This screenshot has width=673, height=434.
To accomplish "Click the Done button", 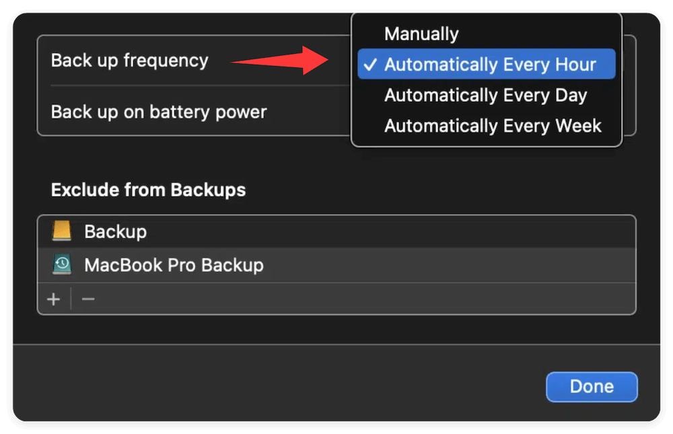I will 592,386.
